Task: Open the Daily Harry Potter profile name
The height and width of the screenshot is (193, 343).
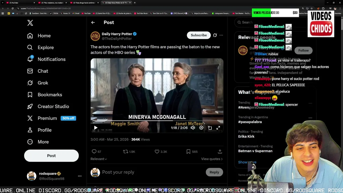Action: pos(117,34)
